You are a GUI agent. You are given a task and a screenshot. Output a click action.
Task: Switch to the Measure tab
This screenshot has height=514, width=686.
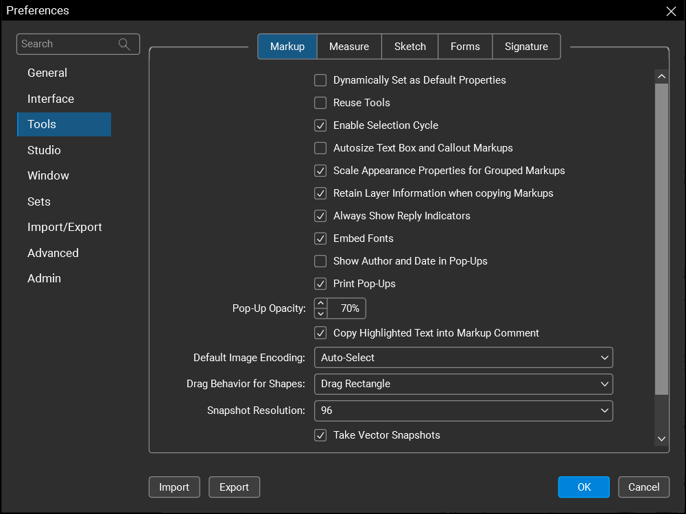pos(349,47)
